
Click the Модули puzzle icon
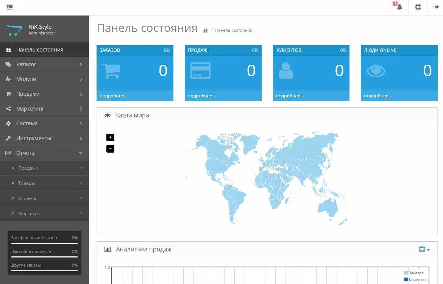pos(8,79)
